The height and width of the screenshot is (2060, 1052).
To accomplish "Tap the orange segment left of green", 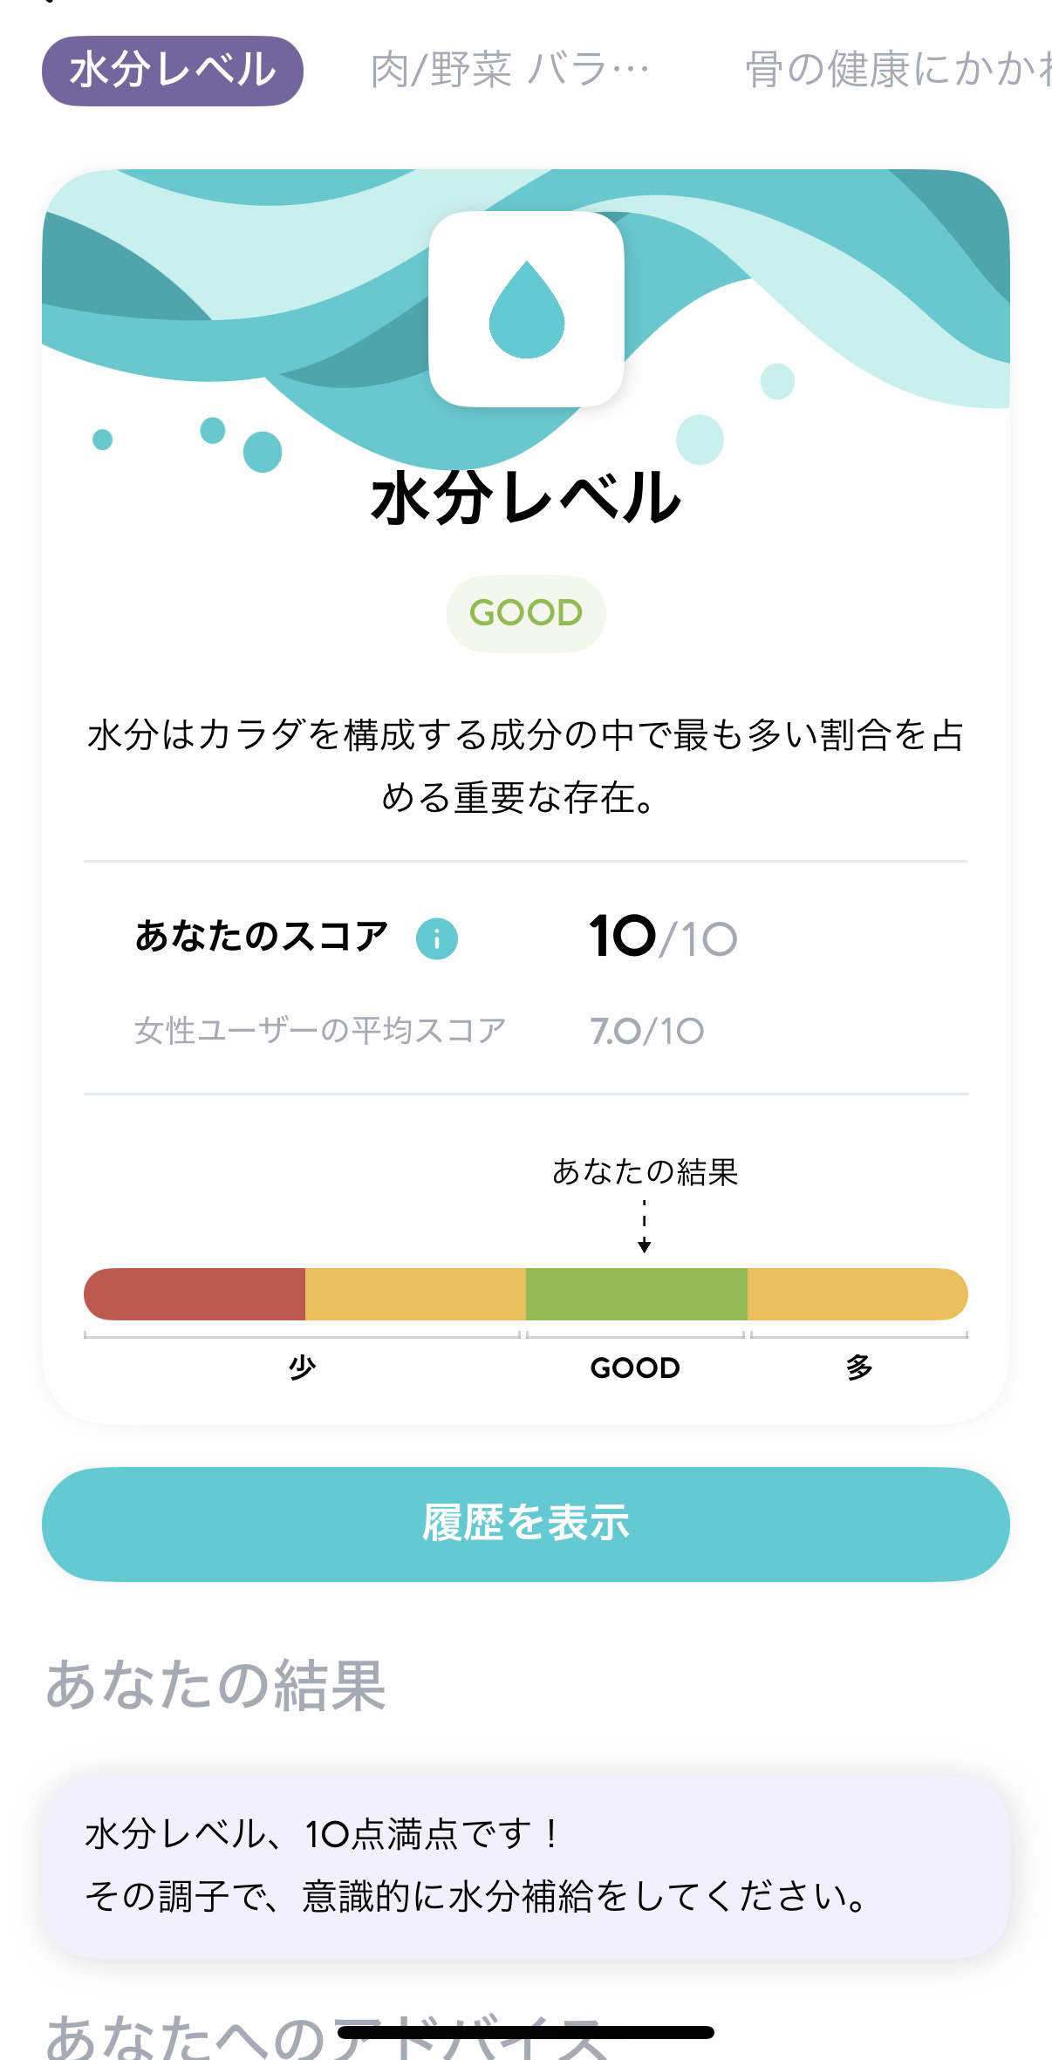I will point(415,1294).
